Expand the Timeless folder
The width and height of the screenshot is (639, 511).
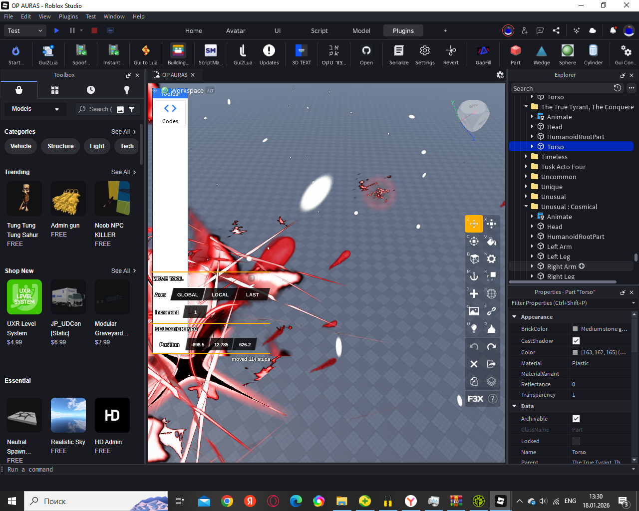pyautogui.click(x=526, y=157)
